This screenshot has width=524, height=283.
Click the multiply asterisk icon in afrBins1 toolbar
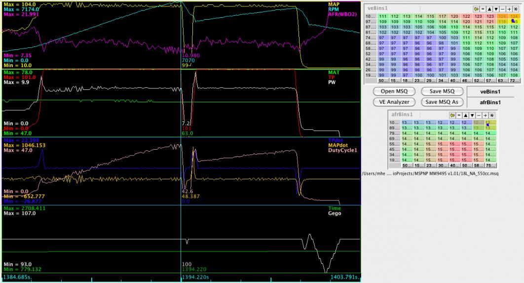tap(491, 115)
